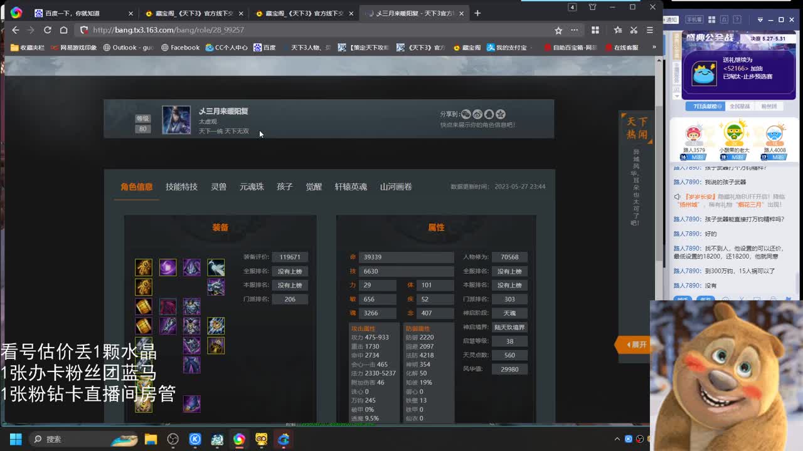Share the character page to Weibo
Image resolution: width=803 pixels, height=451 pixels.
coord(477,115)
